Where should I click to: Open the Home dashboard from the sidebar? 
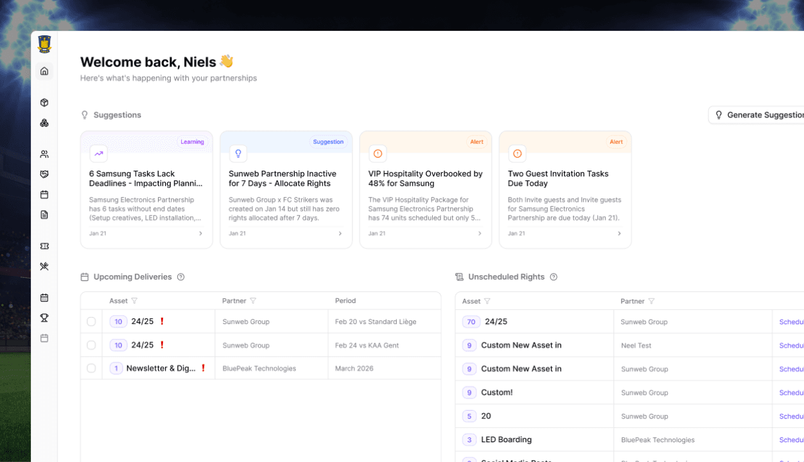[44, 71]
